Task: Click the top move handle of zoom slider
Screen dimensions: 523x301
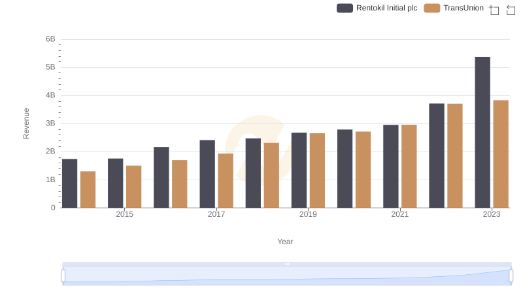Action: pos(287,264)
